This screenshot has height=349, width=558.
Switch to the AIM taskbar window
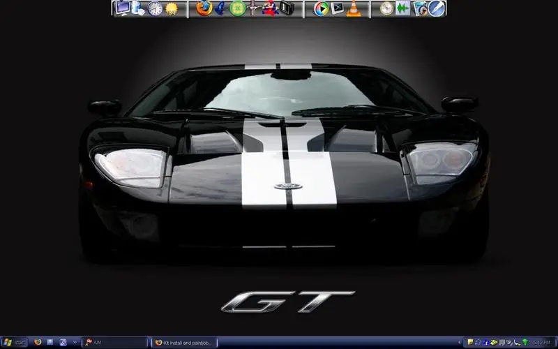coord(114,343)
